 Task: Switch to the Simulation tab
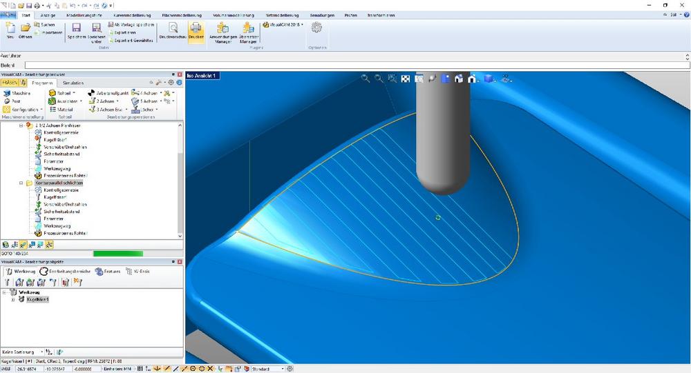73,83
